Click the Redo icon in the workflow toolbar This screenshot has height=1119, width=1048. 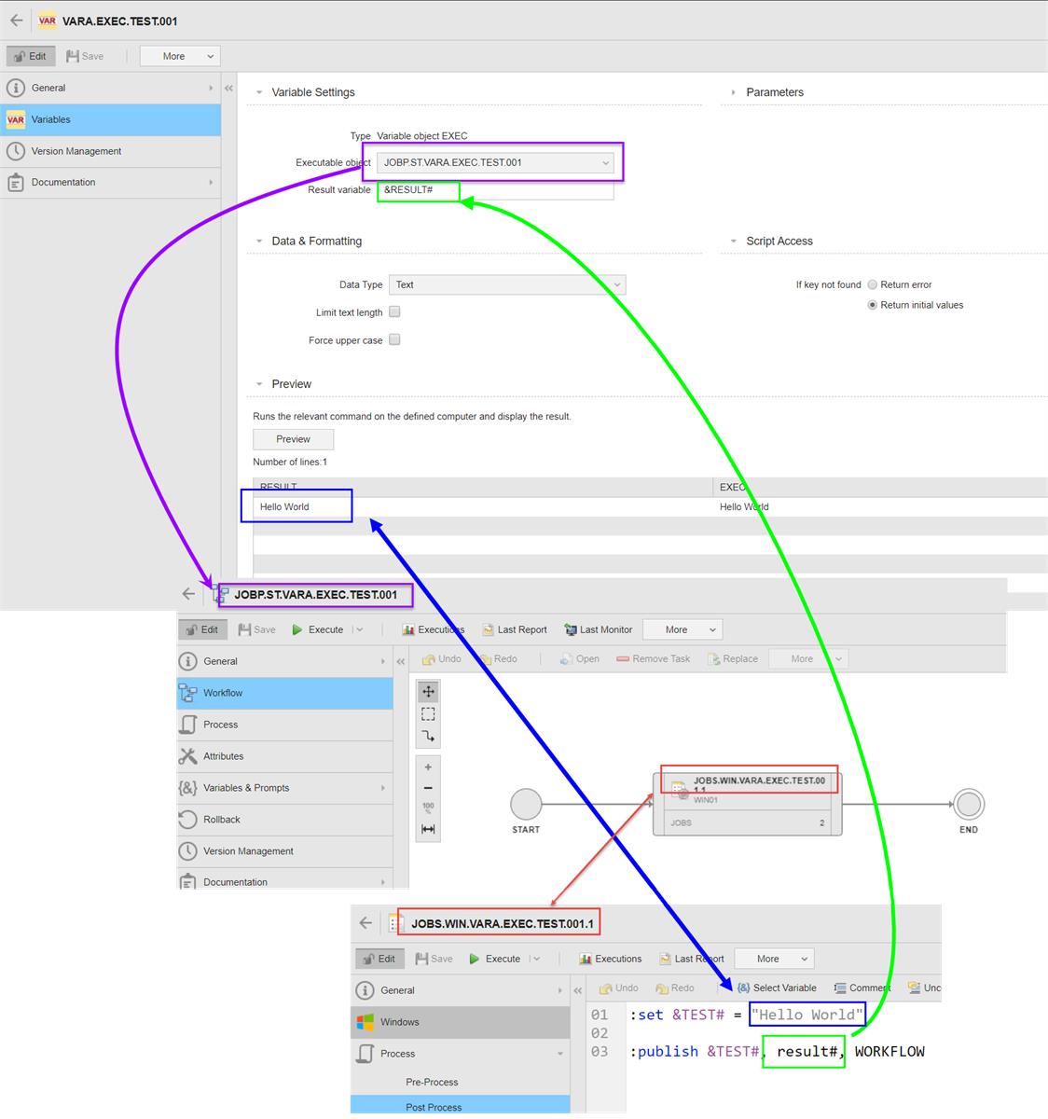pos(500,658)
